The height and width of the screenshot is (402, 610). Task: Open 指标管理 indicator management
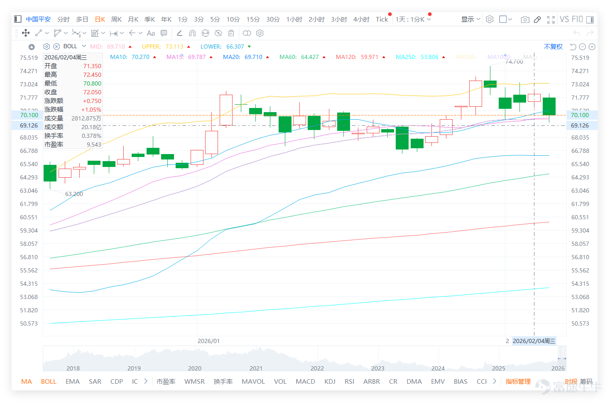518,381
